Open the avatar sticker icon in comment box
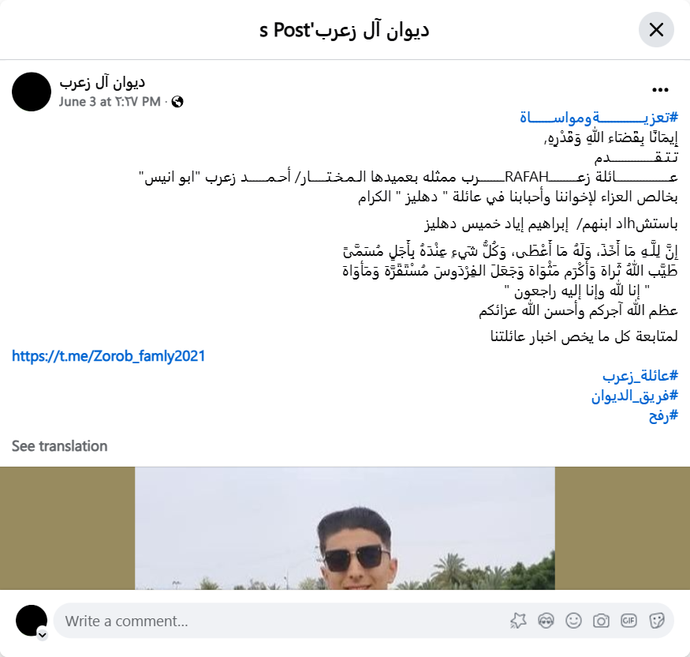The image size is (690, 657). tap(546, 621)
